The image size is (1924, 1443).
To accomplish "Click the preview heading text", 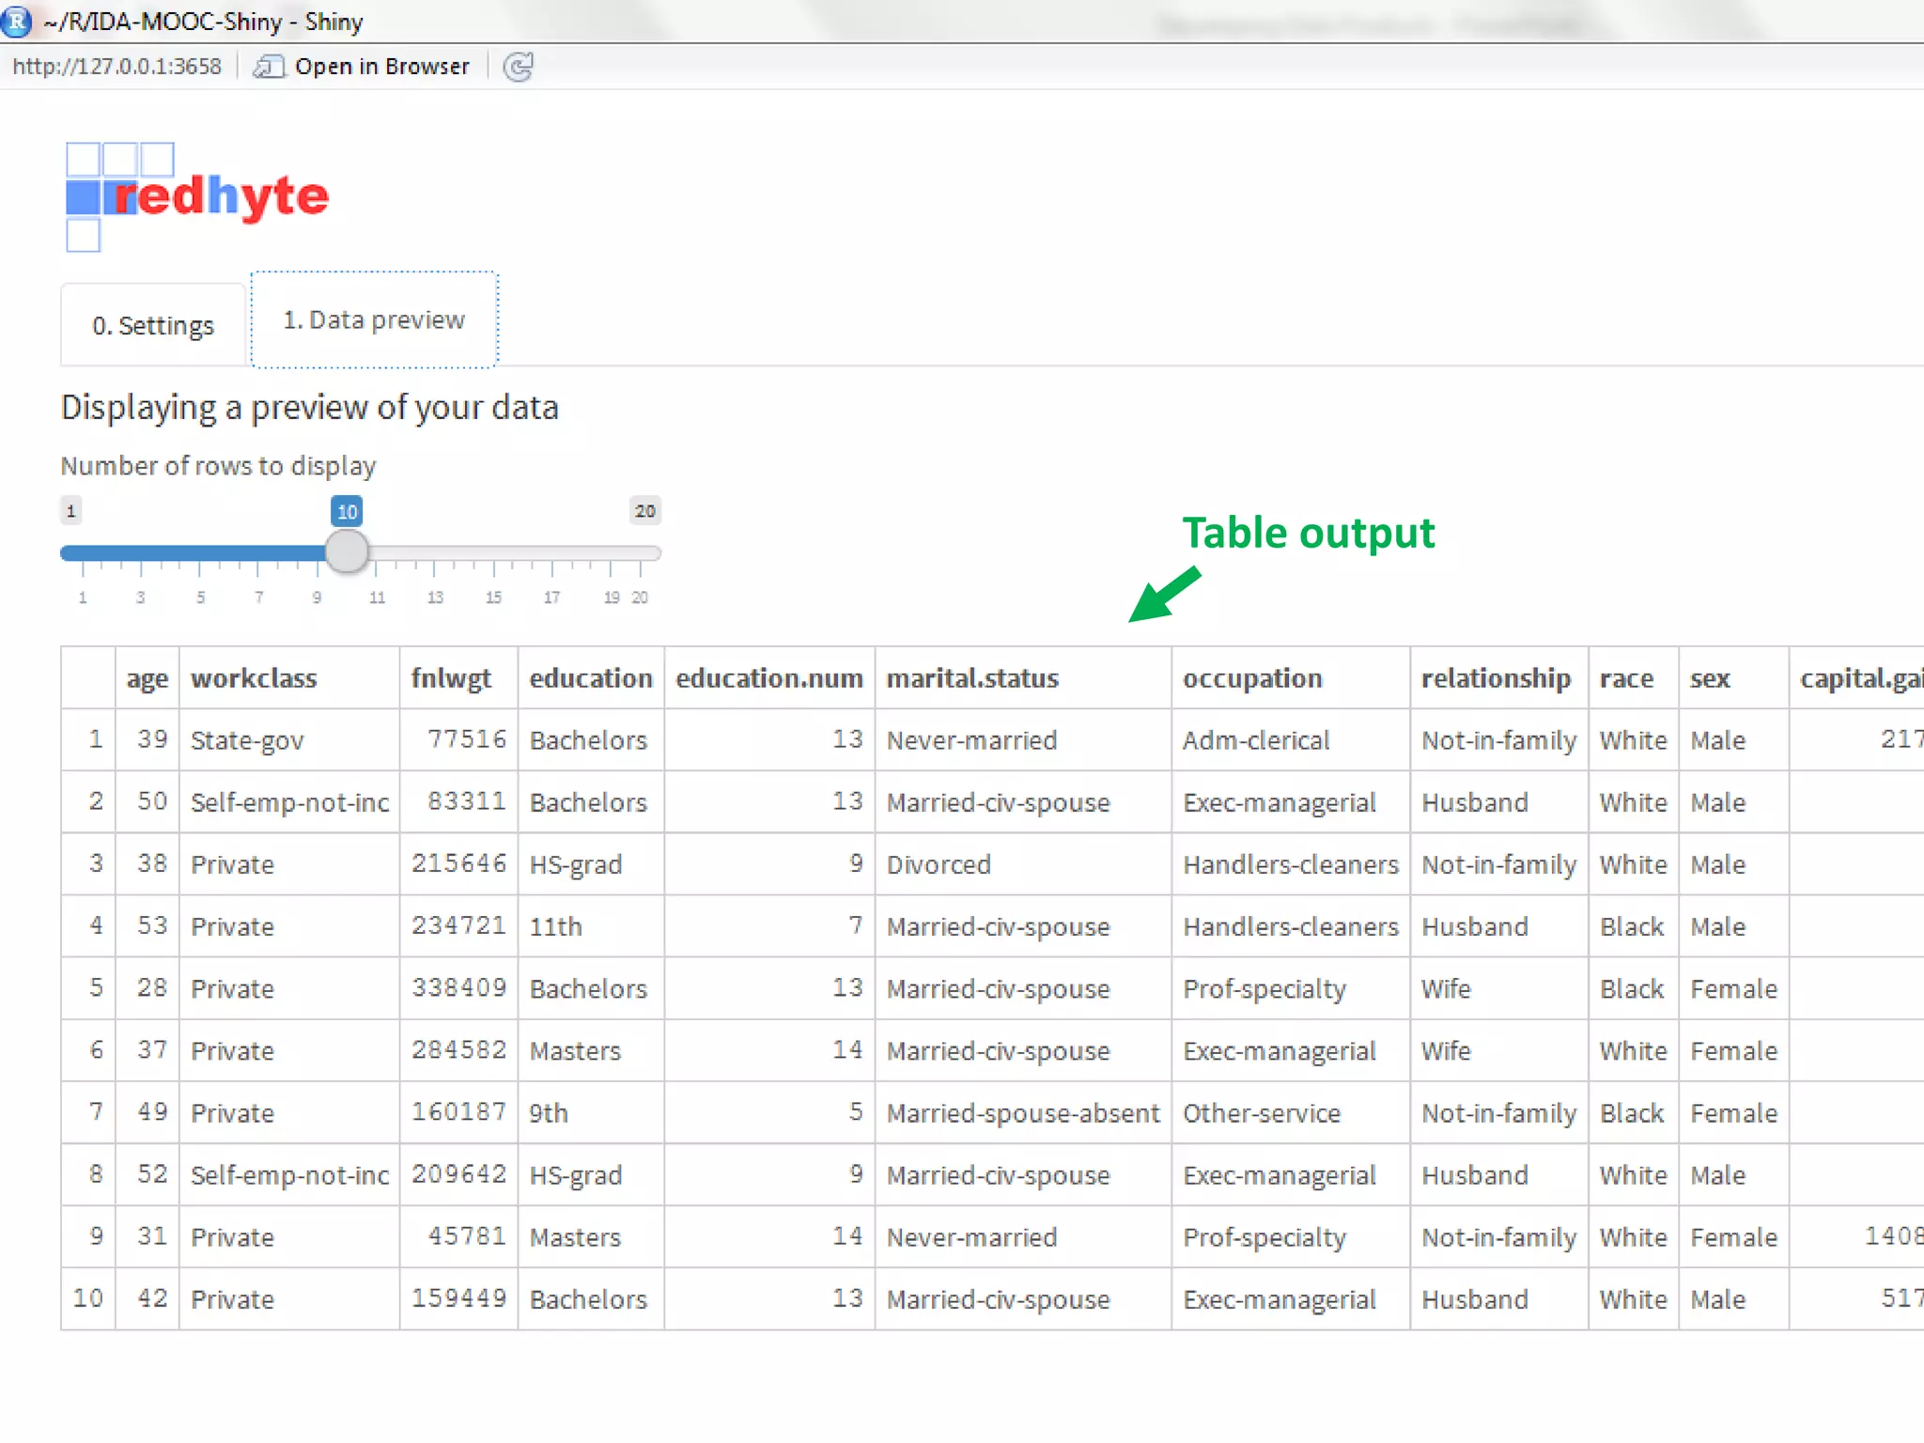I will click(x=310, y=408).
